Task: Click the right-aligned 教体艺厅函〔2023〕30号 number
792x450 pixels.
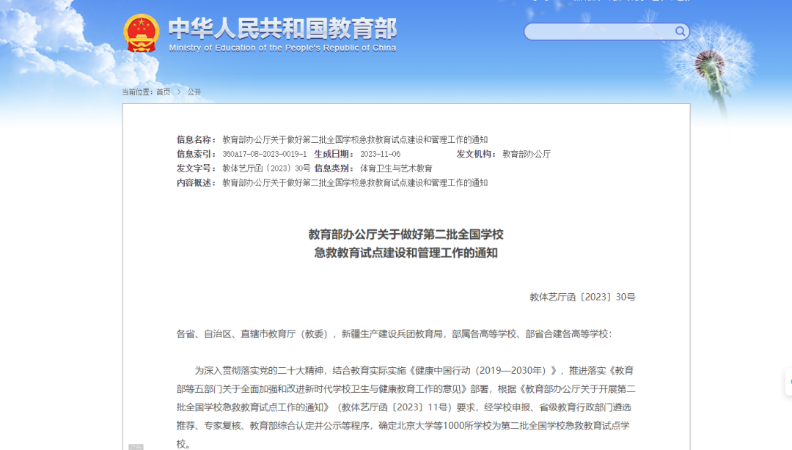Action: (582, 297)
